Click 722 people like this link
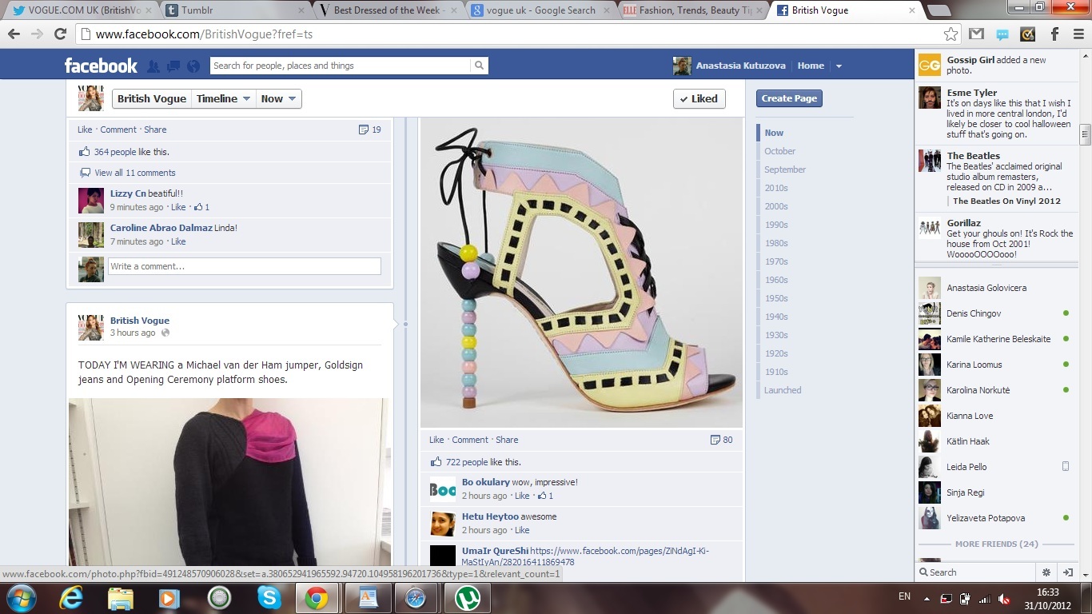 tap(467, 462)
